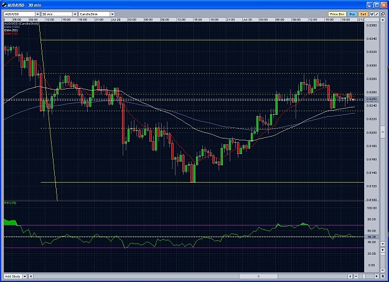The image size is (389, 282).
Task: Expand the 30 min timeframe dropdown arrow
Action: pyautogui.click(x=75, y=14)
